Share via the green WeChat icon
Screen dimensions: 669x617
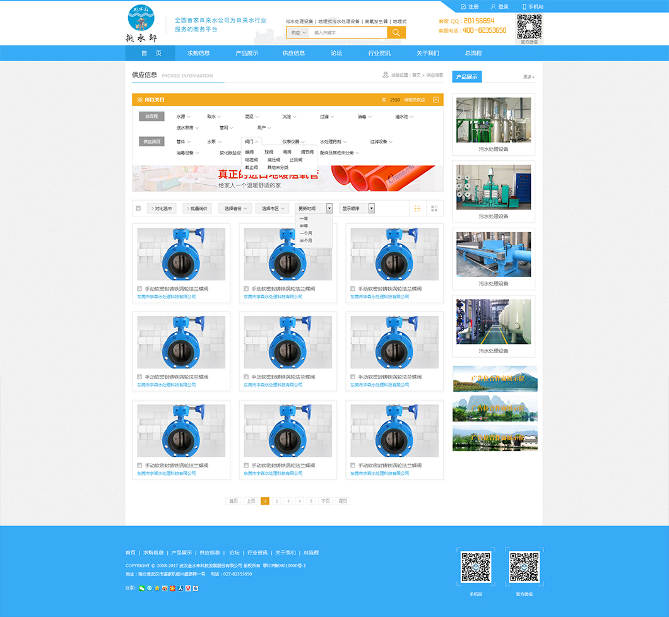tap(141, 589)
